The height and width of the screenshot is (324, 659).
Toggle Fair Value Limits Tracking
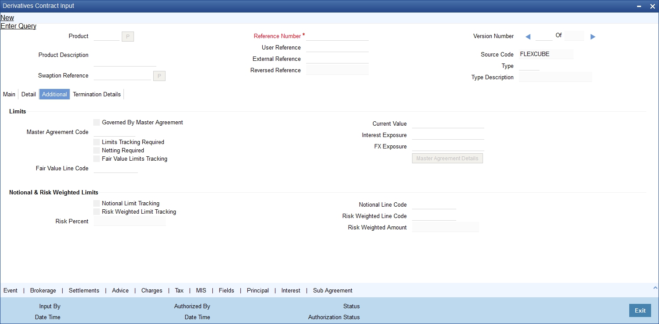(97, 159)
